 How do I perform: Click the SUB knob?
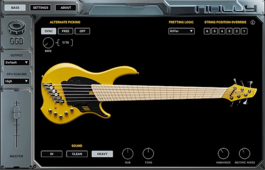(128, 154)
